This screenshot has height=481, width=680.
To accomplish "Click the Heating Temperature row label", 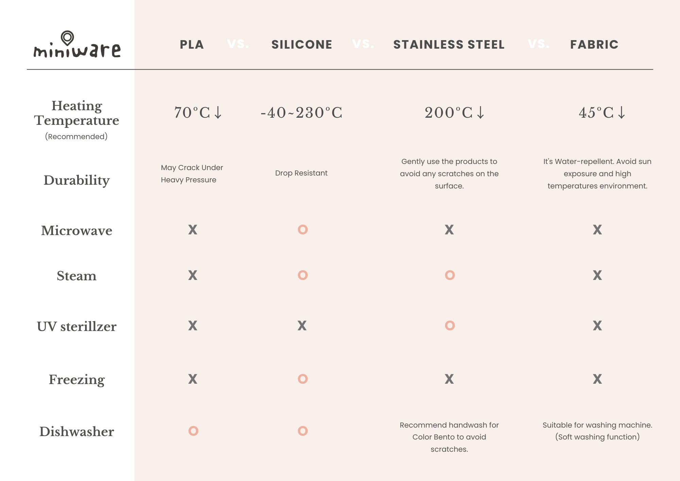I will [76, 113].
